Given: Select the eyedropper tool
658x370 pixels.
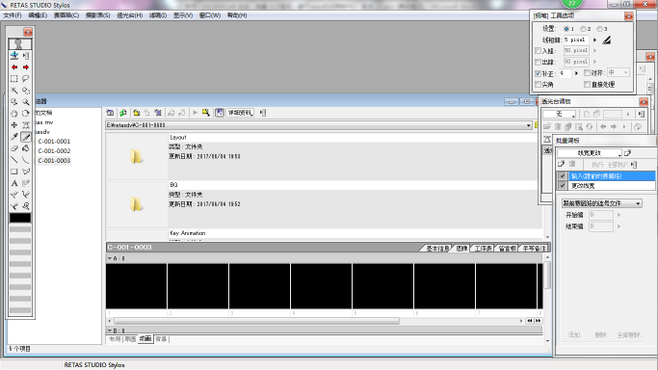Looking at the screenshot, I should (x=14, y=137).
